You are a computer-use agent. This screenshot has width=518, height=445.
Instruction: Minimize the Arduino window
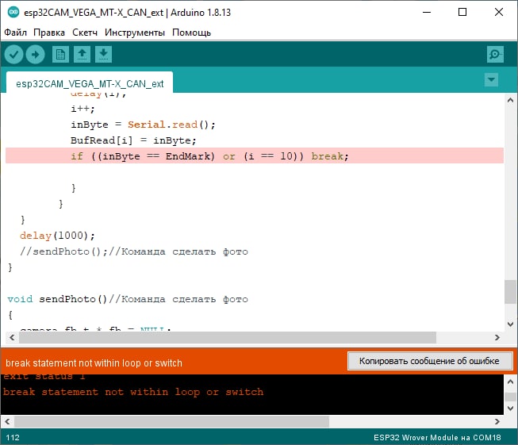click(x=427, y=12)
